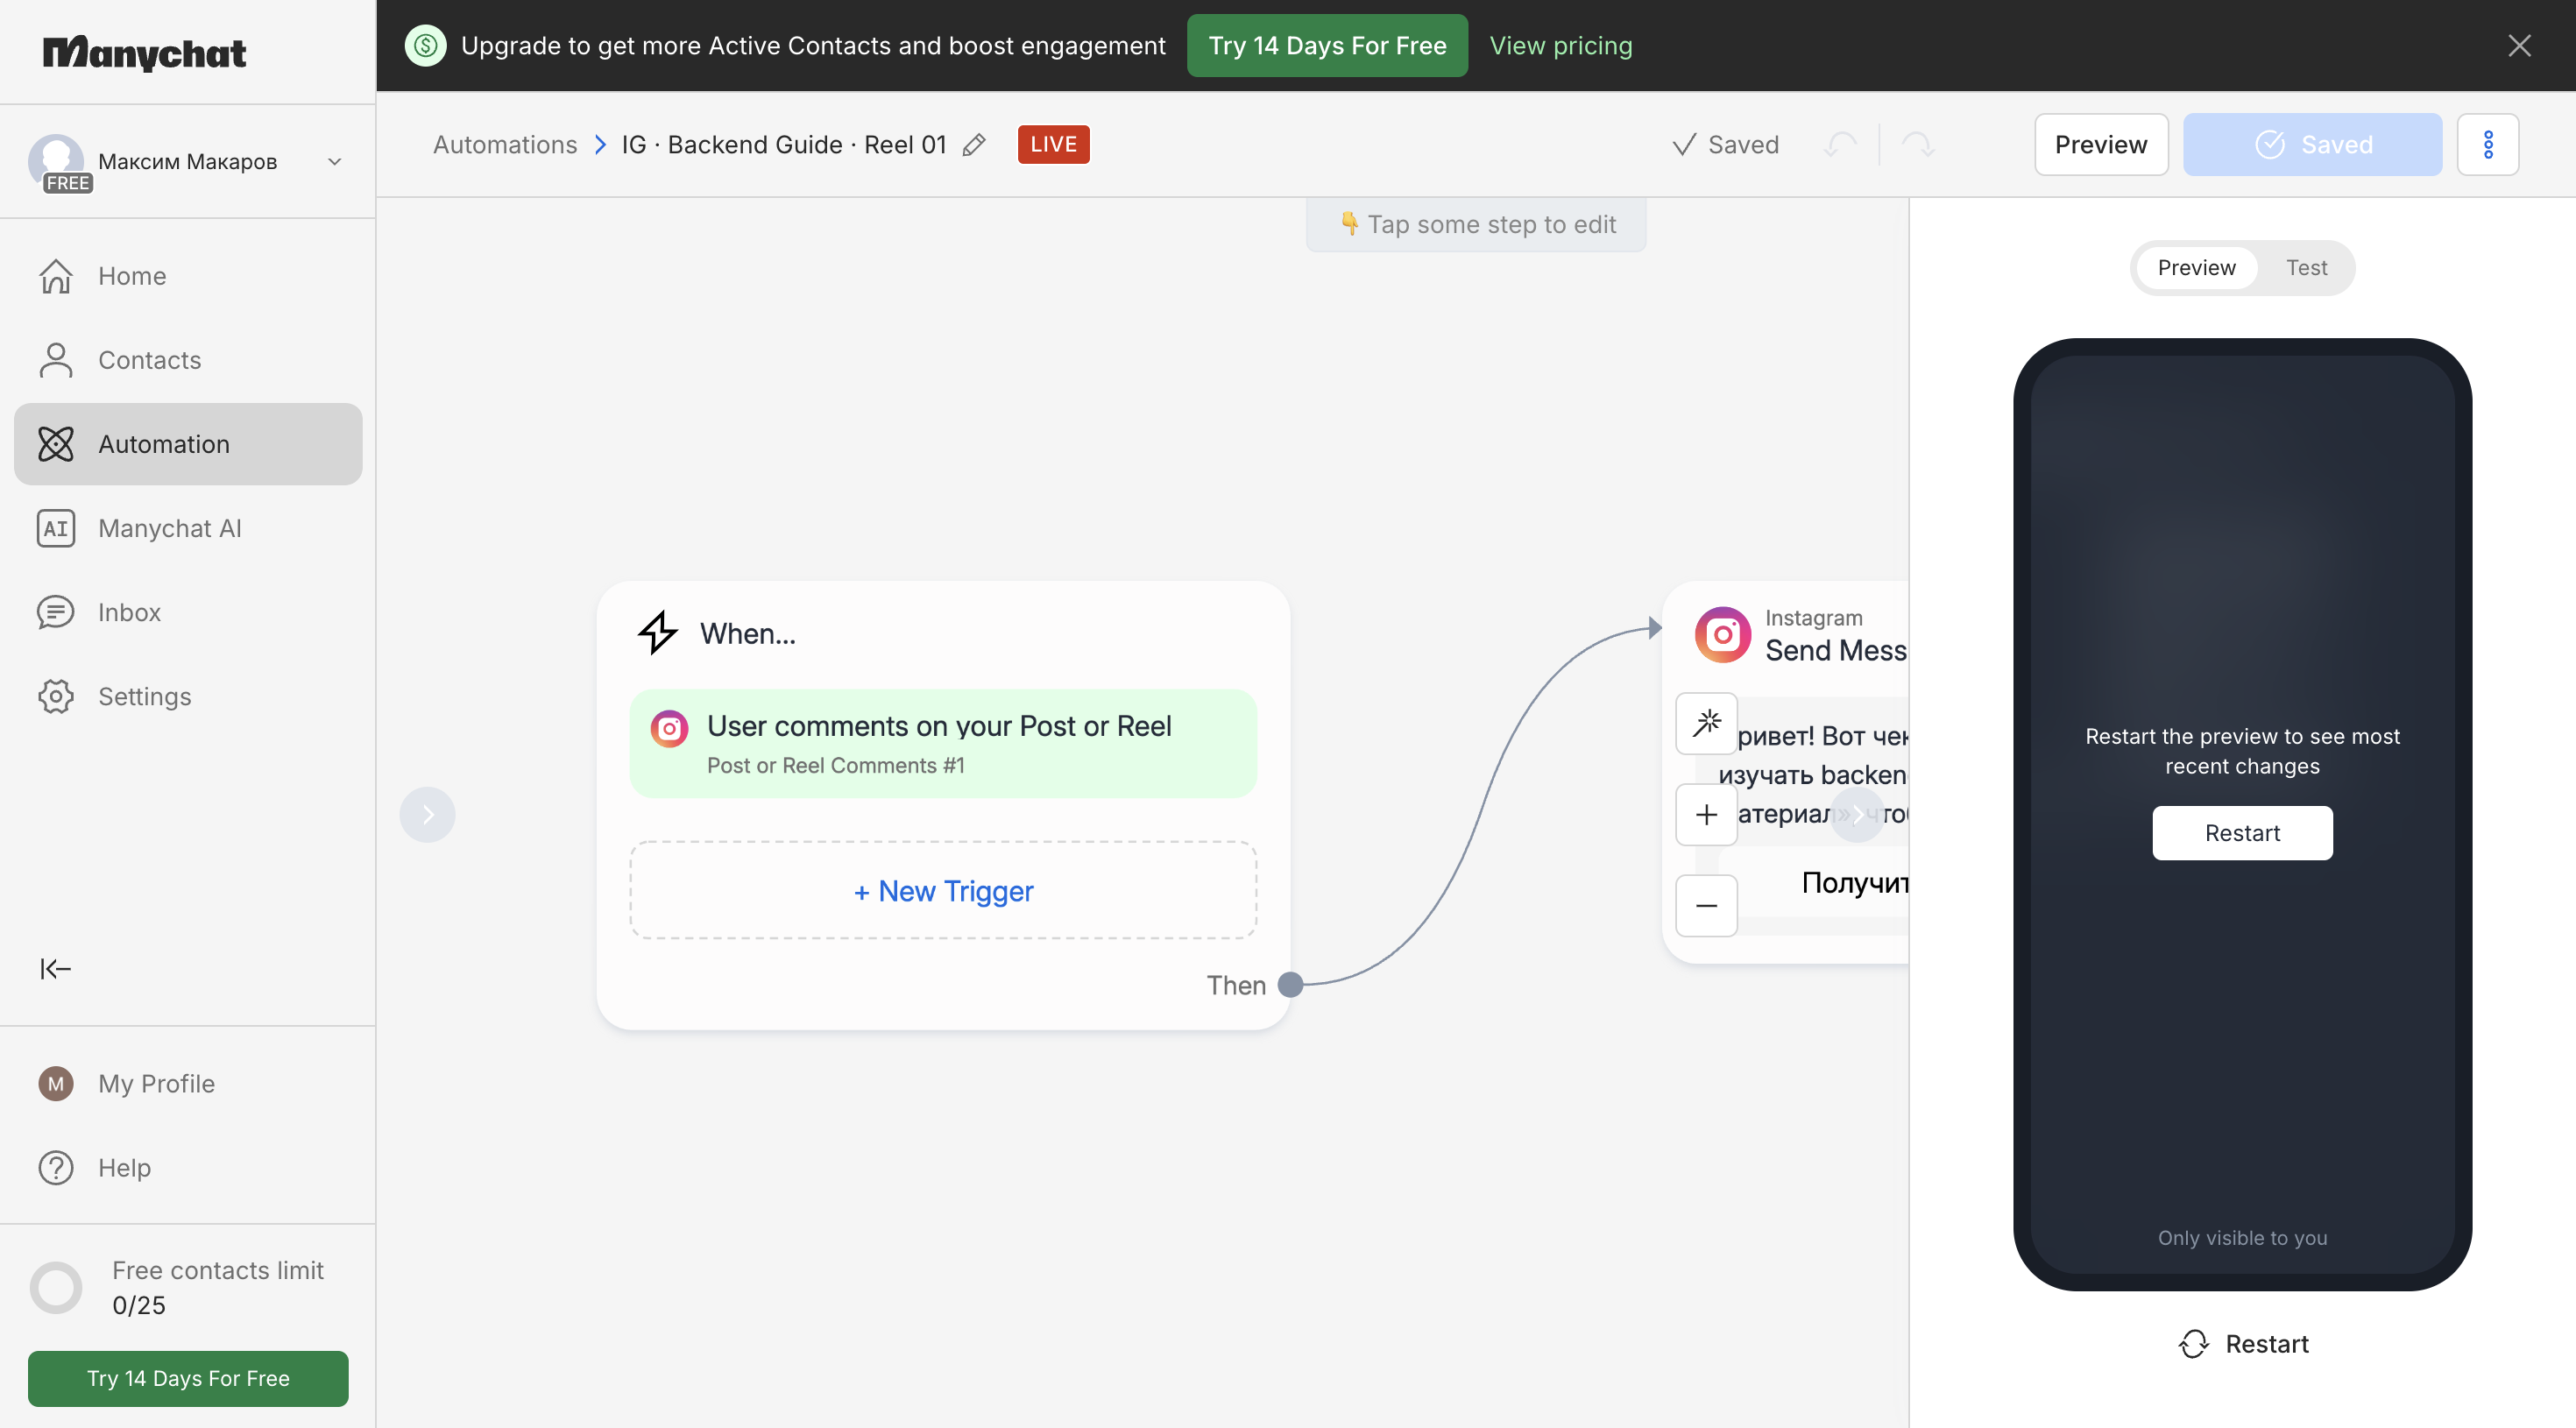Click the Then connector dot
The width and height of the screenshot is (2576, 1428).
click(x=1291, y=985)
